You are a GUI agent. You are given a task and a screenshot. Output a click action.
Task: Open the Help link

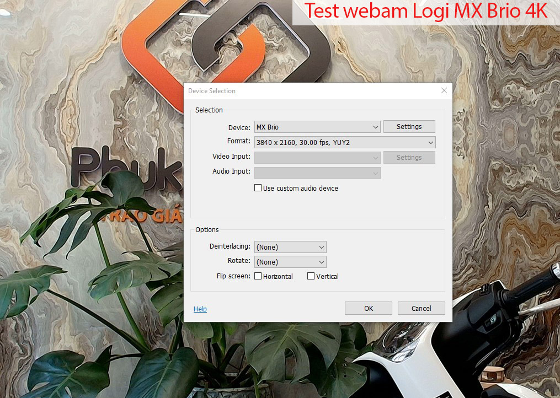pyautogui.click(x=200, y=309)
